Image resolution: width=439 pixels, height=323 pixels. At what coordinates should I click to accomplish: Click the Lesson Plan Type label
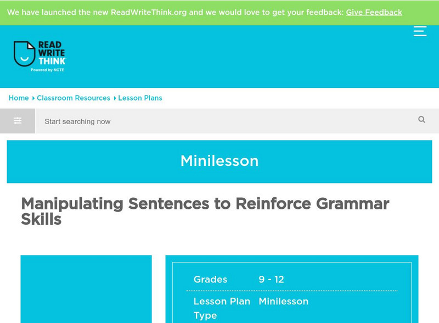click(x=221, y=308)
